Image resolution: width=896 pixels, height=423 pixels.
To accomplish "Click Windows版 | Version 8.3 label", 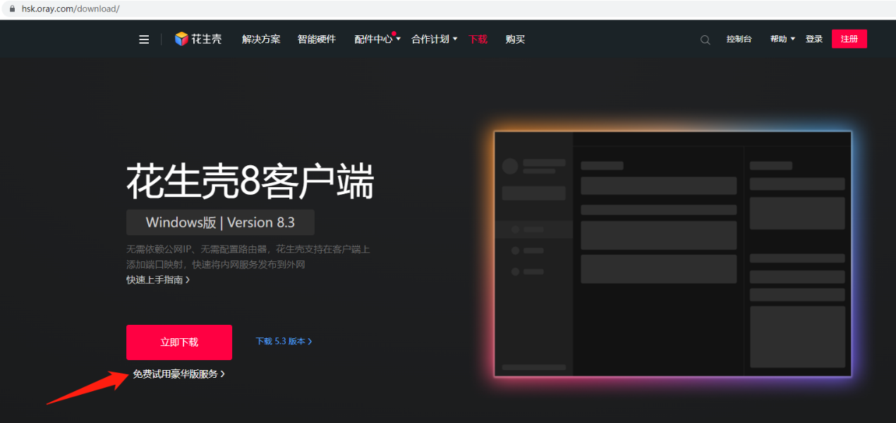I will (220, 222).
